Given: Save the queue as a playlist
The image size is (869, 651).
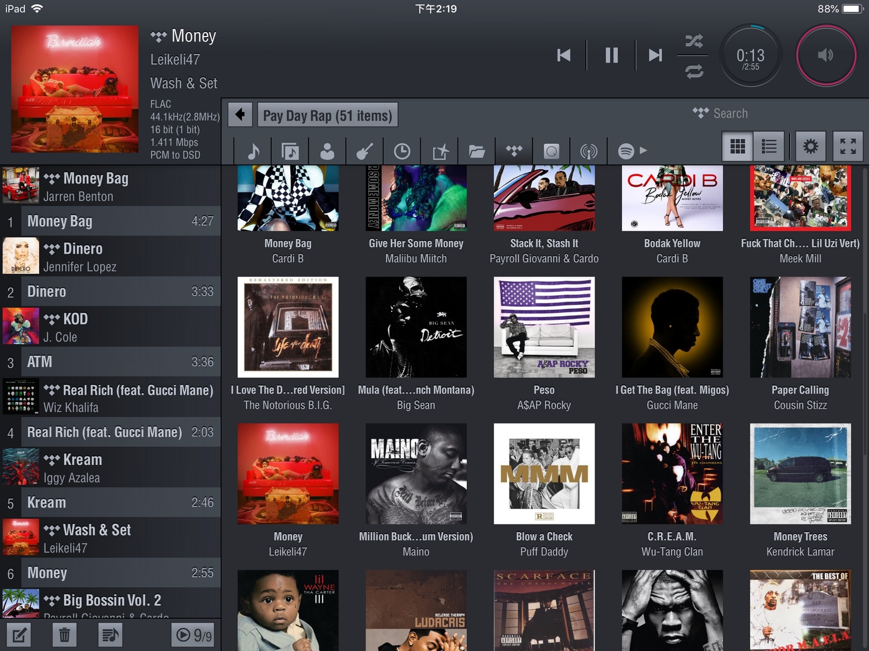Looking at the screenshot, I should [110, 635].
